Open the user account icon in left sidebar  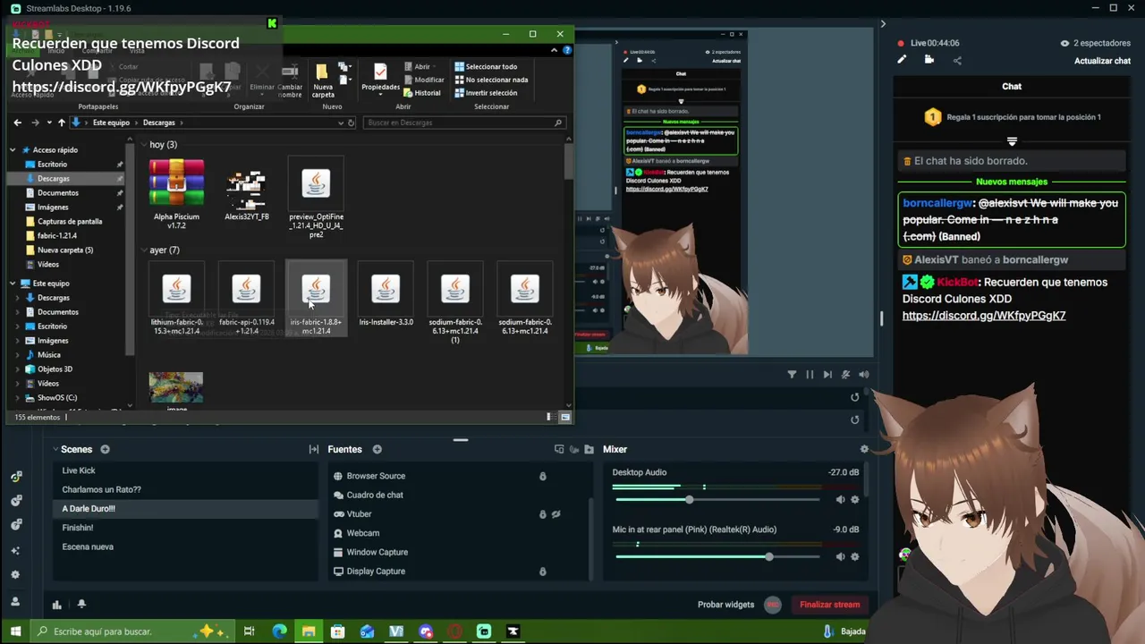[x=15, y=602]
